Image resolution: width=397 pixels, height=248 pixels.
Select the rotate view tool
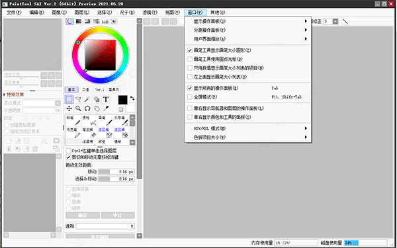click(x=87, y=108)
